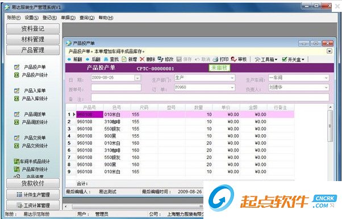The image size is (342, 219).
Task: Select row 4 cell 900黑
Action: click(117, 136)
